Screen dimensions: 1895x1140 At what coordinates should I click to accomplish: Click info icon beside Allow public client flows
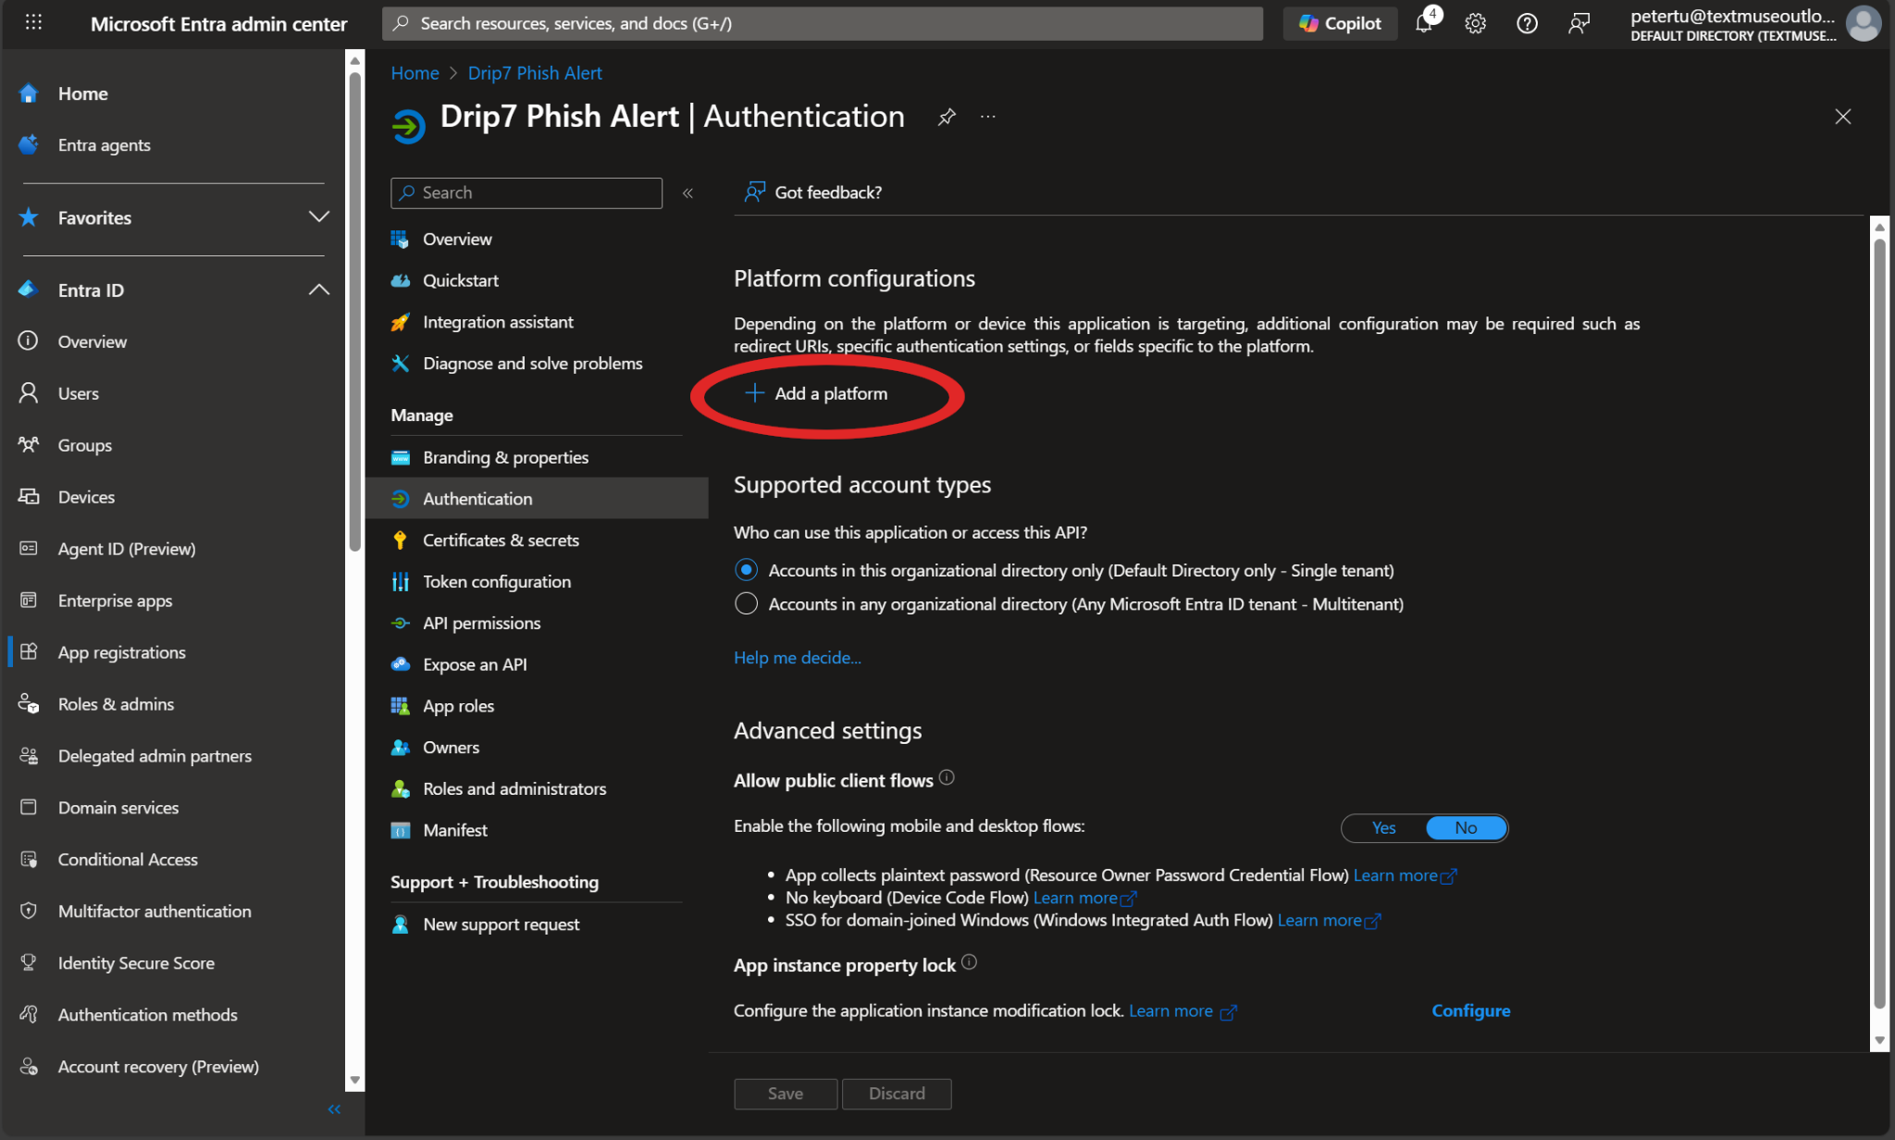[x=947, y=777]
